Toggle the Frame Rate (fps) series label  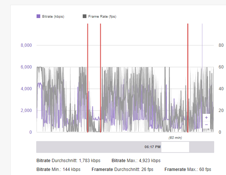102,16
